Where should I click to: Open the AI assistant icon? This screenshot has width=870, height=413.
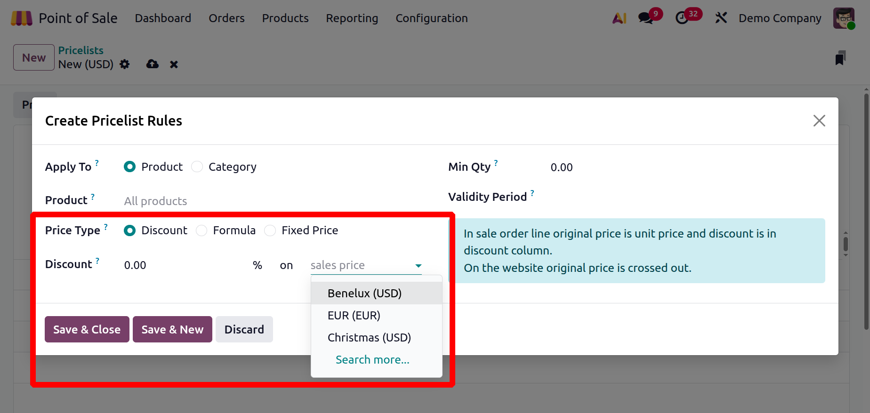[619, 18]
